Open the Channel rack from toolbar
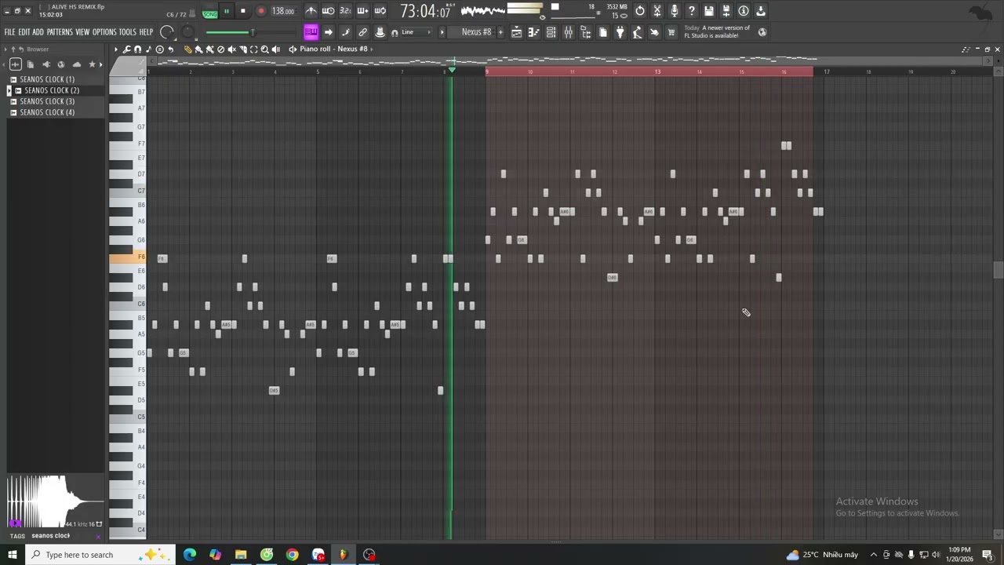This screenshot has height=565, width=1004. [x=551, y=32]
